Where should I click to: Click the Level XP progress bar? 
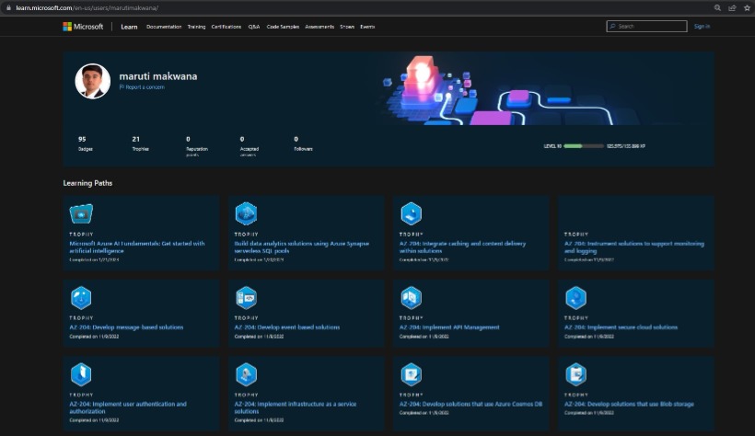point(585,145)
